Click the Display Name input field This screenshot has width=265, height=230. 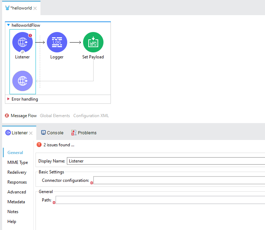click(166, 161)
